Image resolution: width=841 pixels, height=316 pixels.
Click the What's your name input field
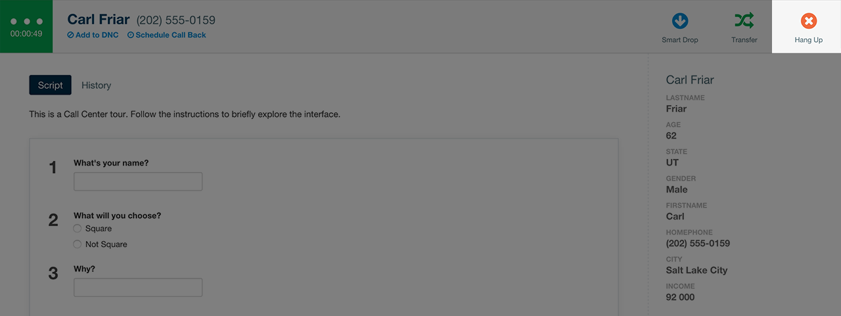tap(138, 182)
